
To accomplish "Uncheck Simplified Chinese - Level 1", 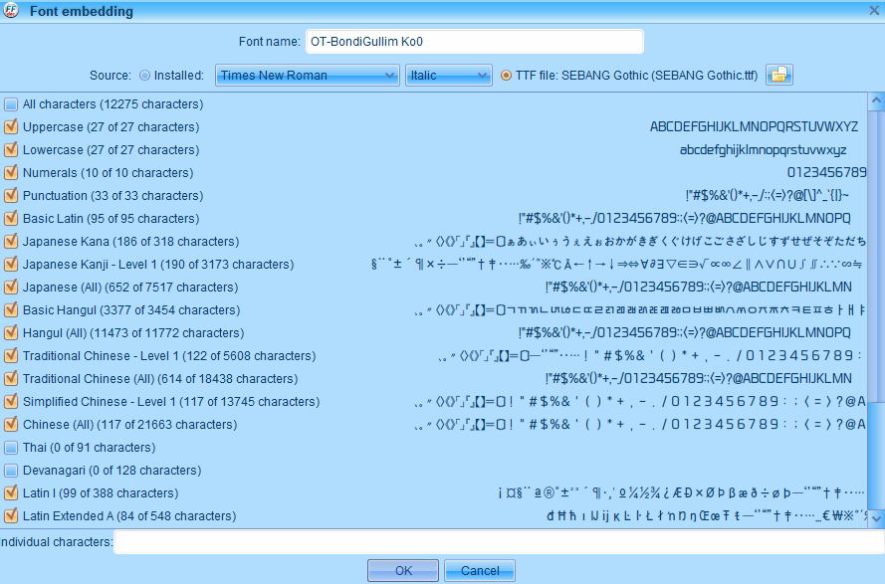I will (x=11, y=401).
